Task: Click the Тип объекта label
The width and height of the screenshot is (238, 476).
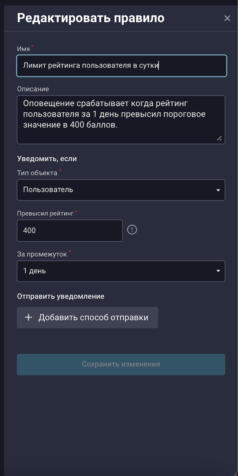Action: 37,173
